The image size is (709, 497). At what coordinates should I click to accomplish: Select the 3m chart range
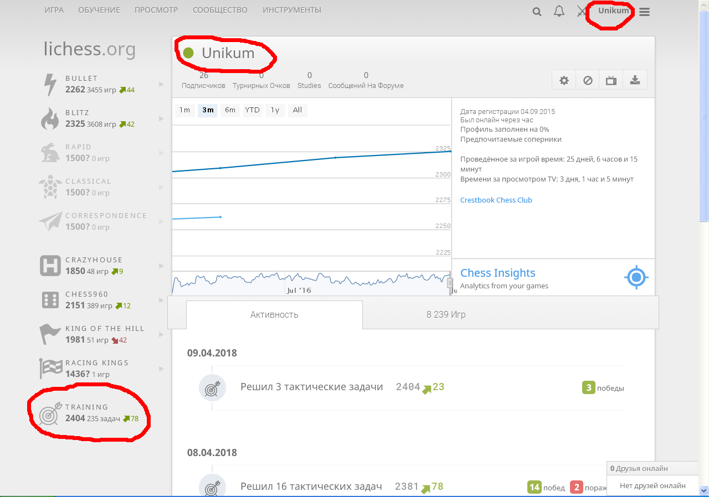coord(208,110)
